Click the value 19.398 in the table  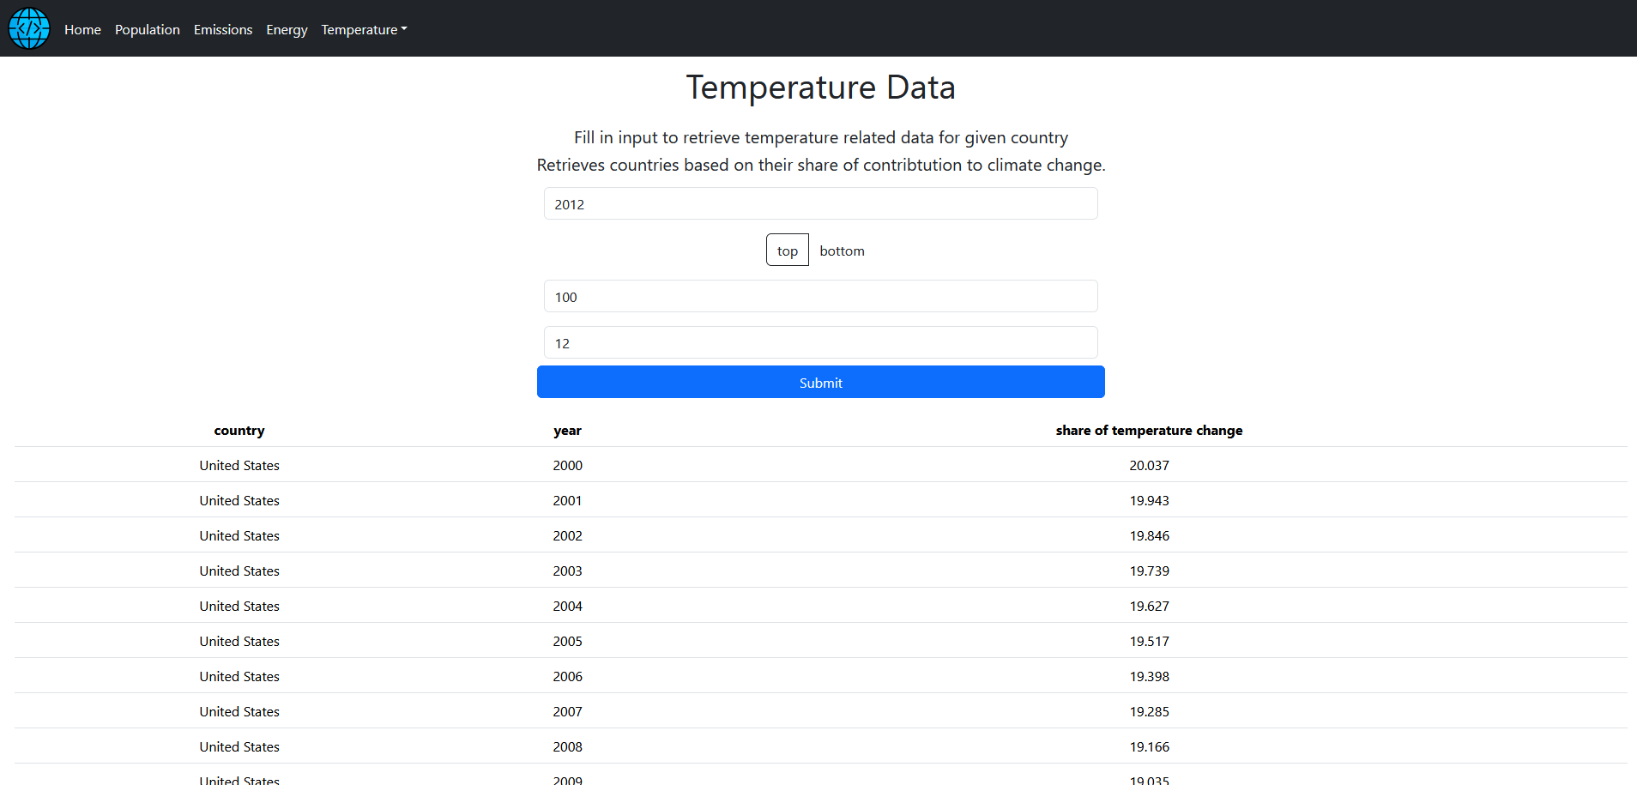(x=1149, y=676)
